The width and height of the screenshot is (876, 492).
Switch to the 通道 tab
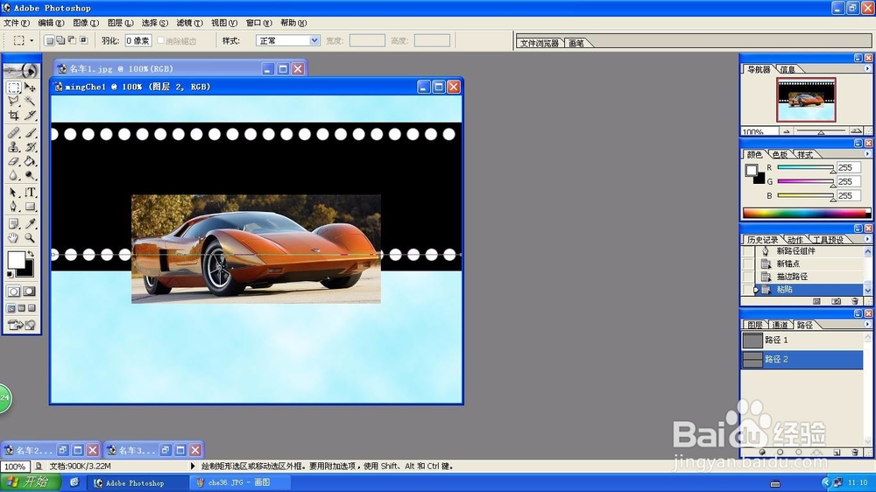(780, 325)
